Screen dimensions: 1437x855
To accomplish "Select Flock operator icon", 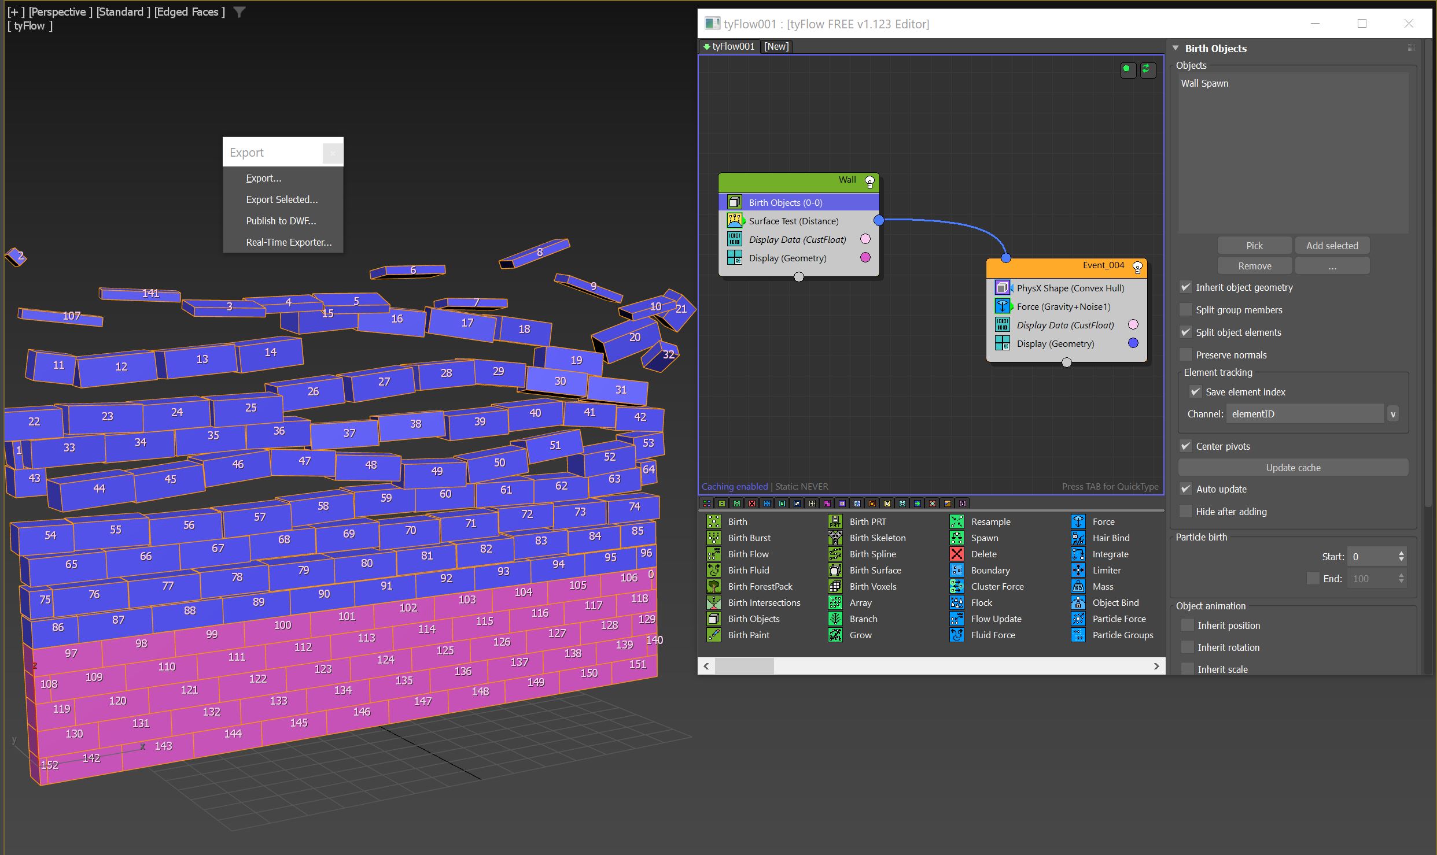I will [957, 602].
